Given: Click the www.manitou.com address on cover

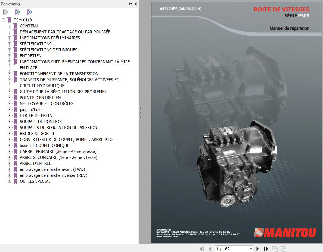Looking at the screenshot, I should (x=167, y=237).
